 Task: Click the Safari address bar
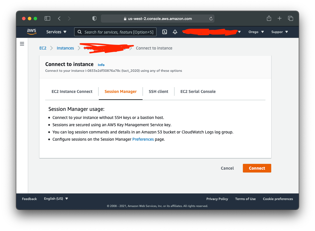158,19
